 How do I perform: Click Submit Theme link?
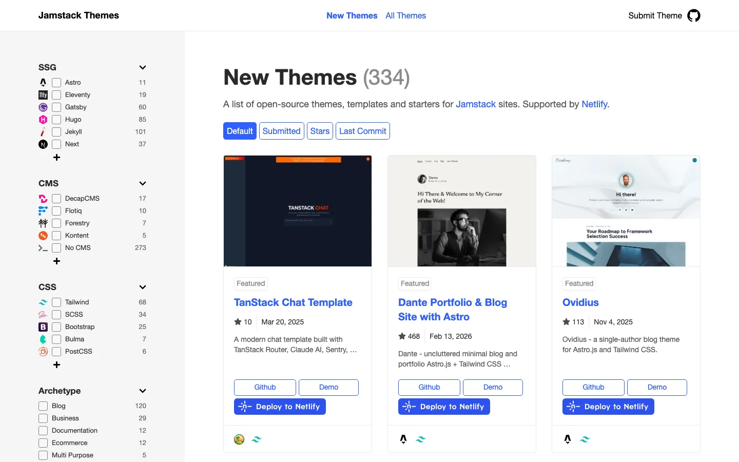pyautogui.click(x=655, y=15)
